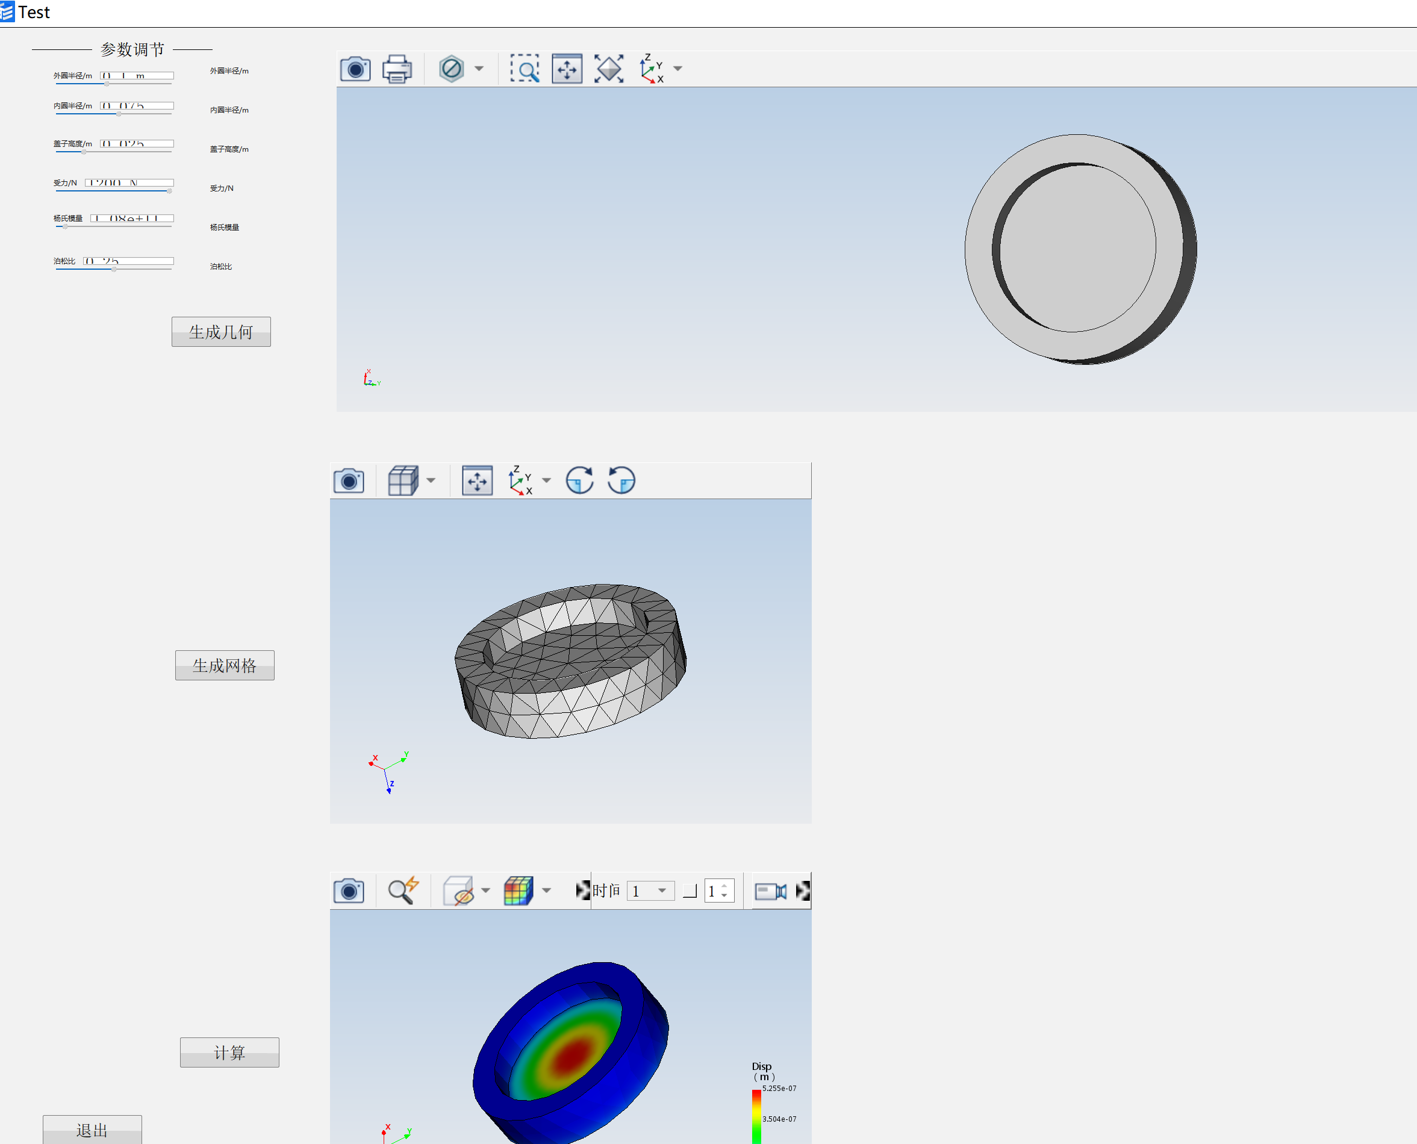This screenshot has height=1144, width=1417.
Task: Click the 5.255e-07 legend value
Action: tap(779, 1088)
